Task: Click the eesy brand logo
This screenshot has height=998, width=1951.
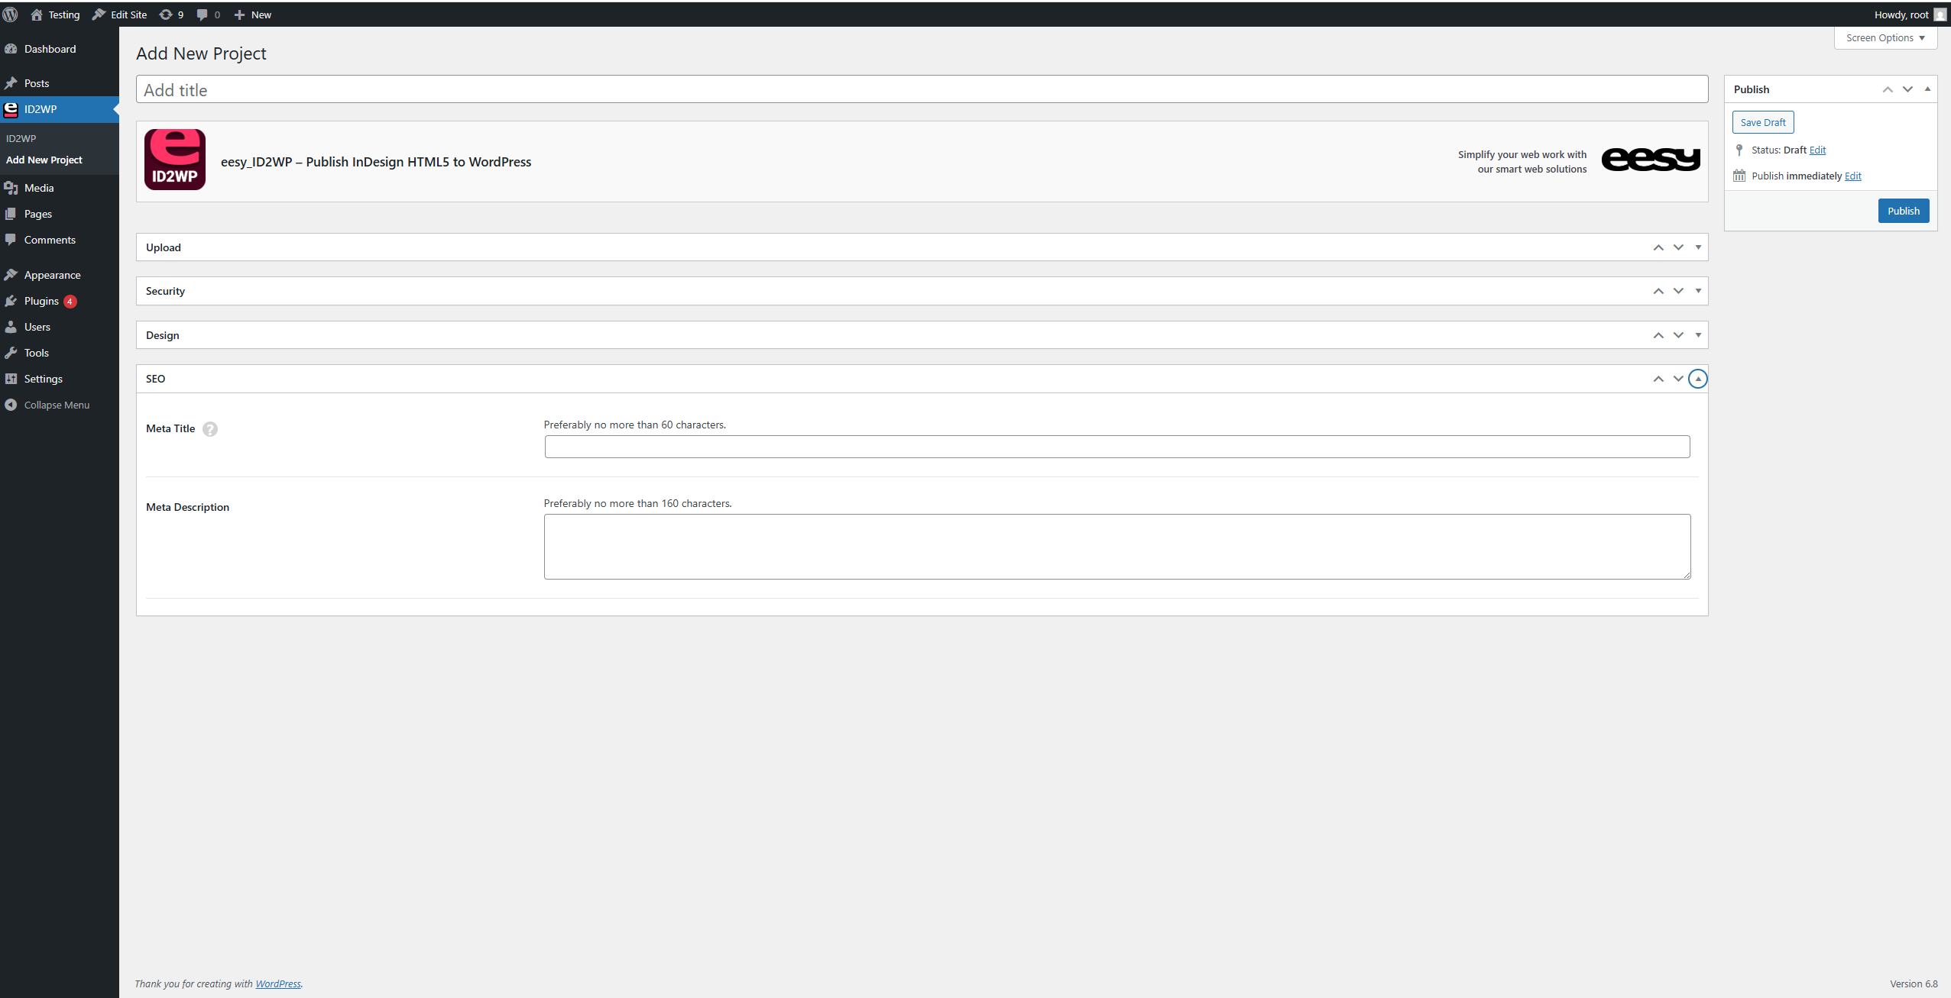Action: pos(1651,159)
